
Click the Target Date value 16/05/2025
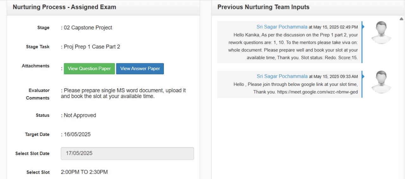point(77,134)
